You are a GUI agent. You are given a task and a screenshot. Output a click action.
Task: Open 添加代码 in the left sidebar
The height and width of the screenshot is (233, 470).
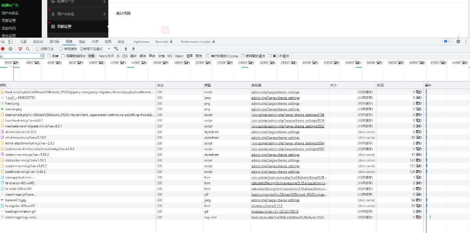point(9,28)
